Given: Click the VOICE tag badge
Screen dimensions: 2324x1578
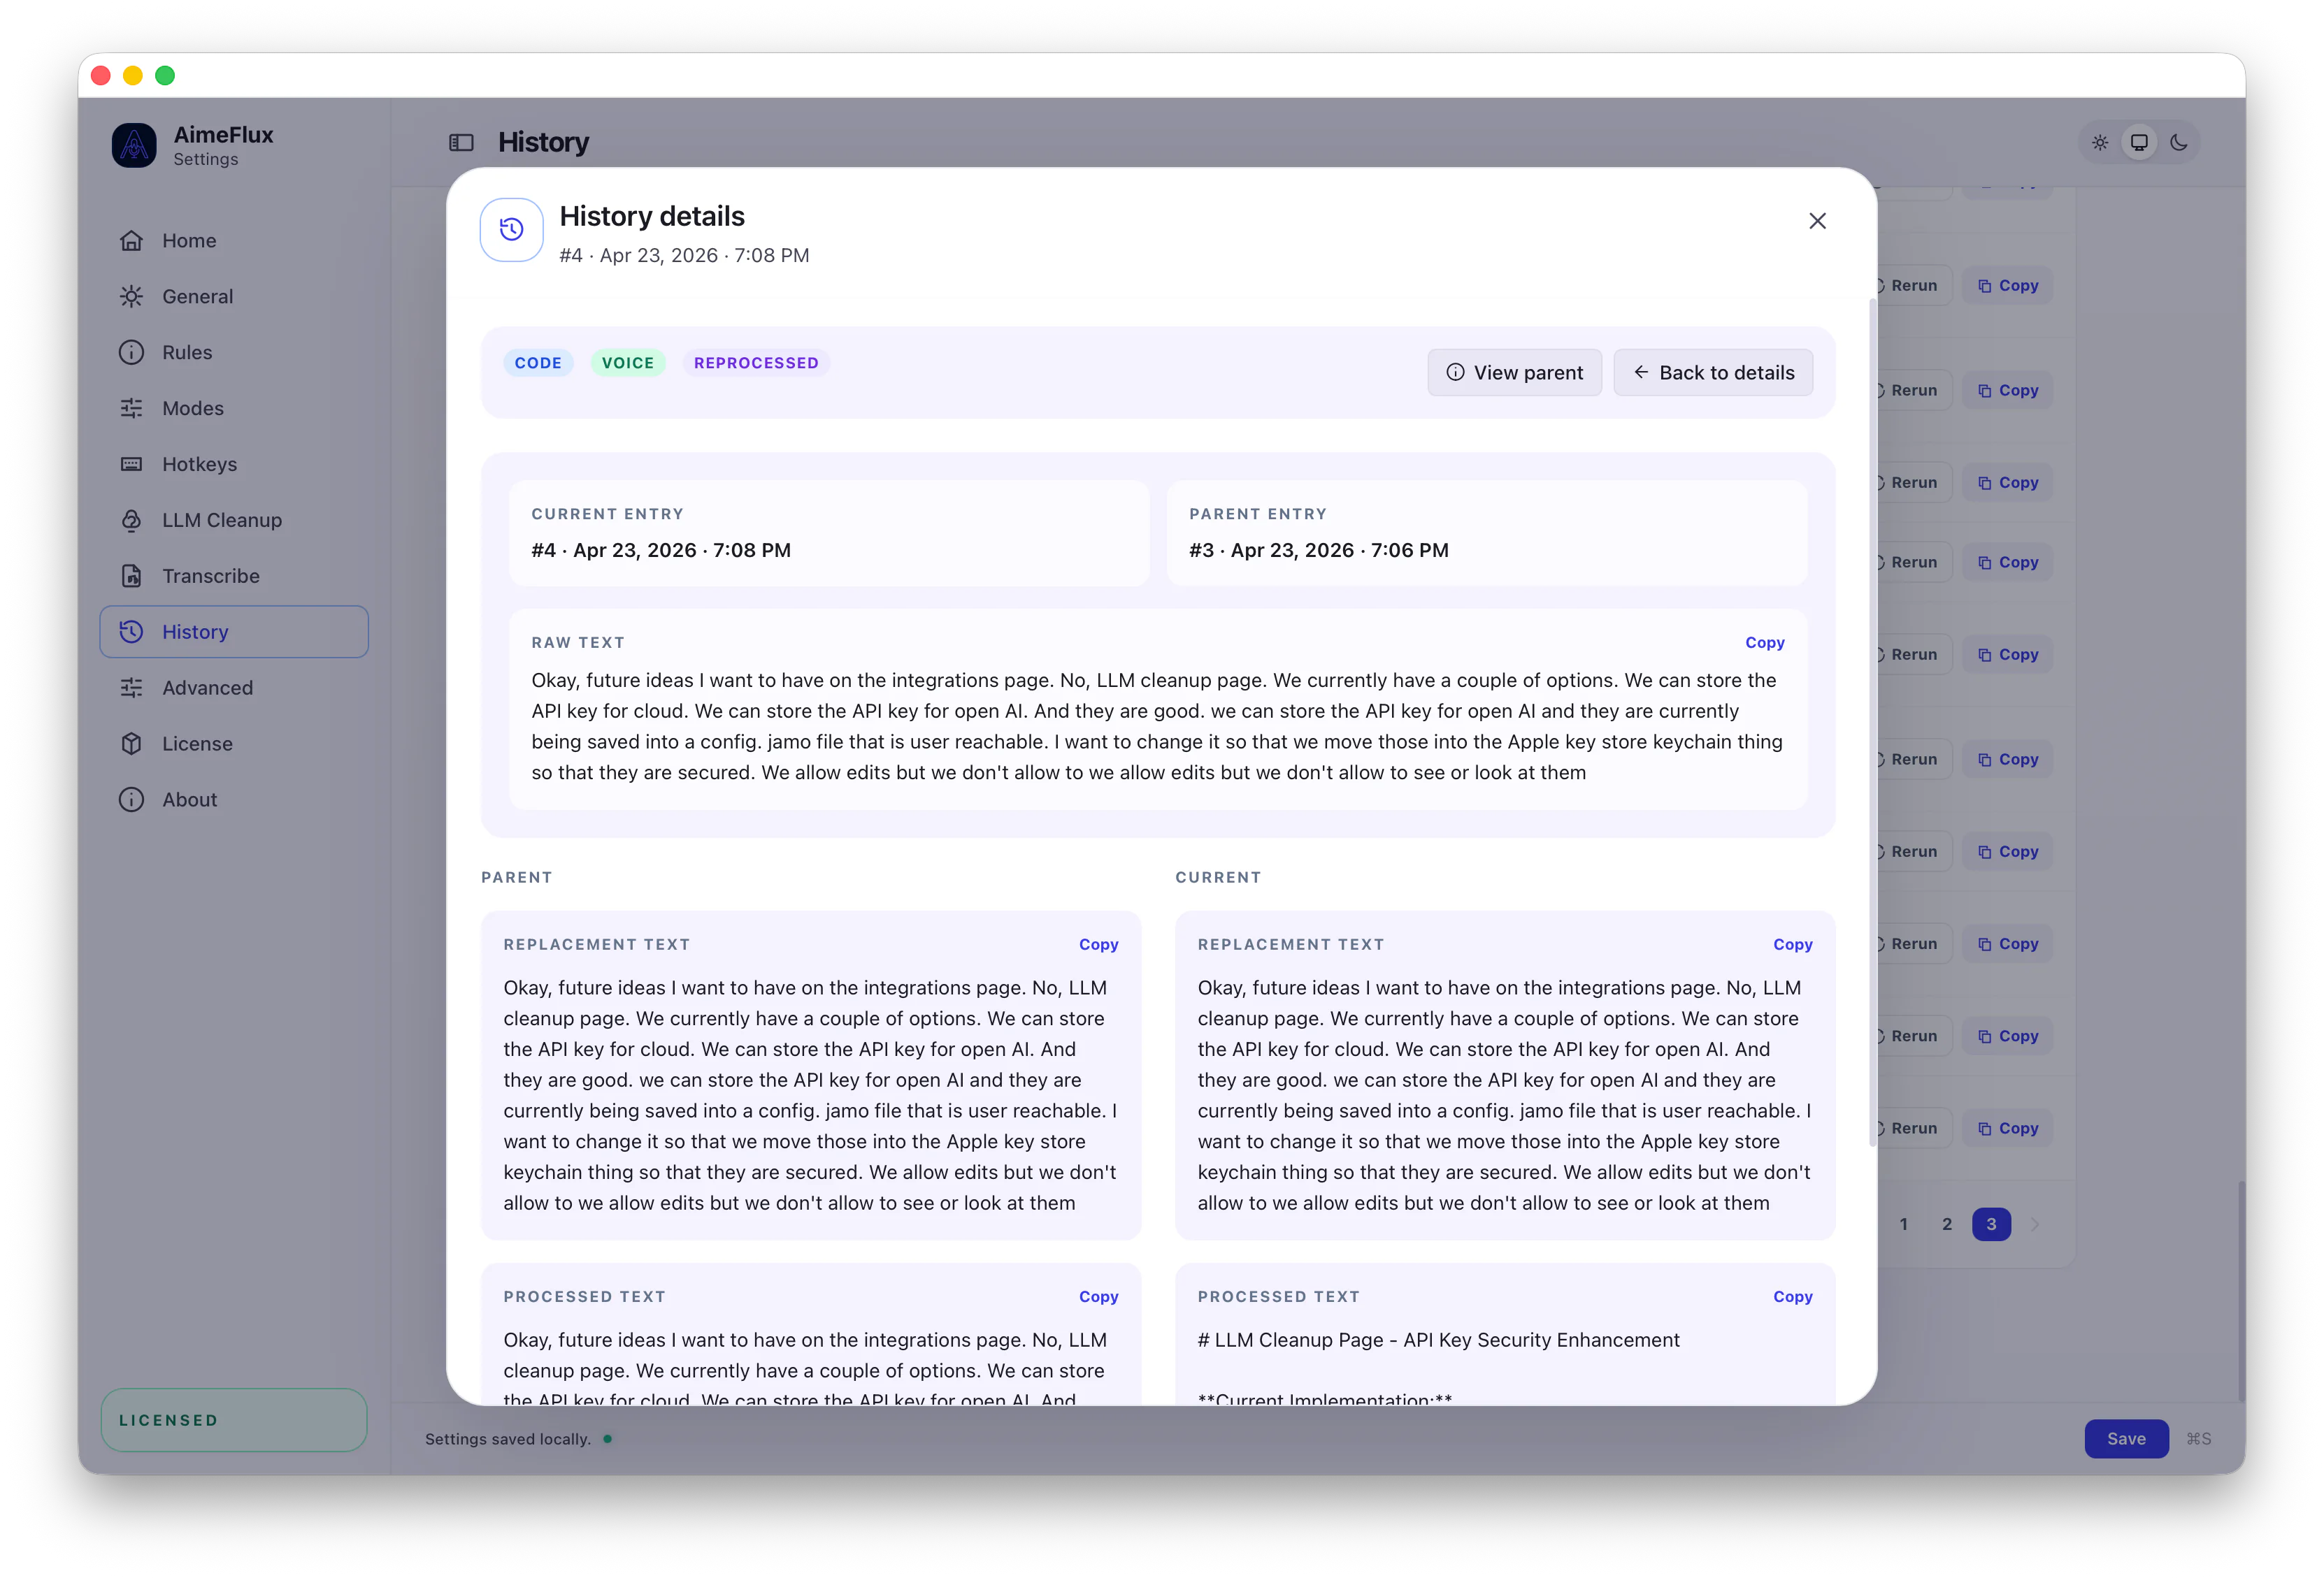Looking at the screenshot, I should click(x=628, y=363).
